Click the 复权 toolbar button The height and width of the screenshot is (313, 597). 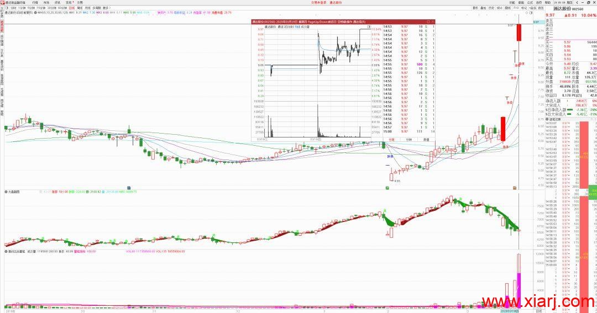[475, 8]
